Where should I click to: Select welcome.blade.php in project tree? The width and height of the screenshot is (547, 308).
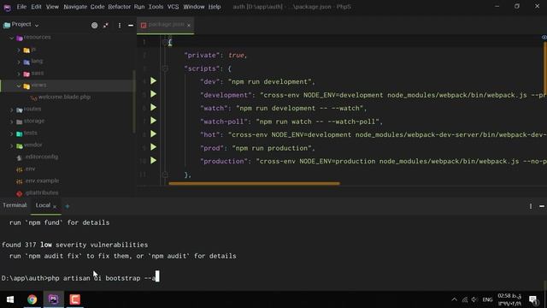click(x=64, y=97)
